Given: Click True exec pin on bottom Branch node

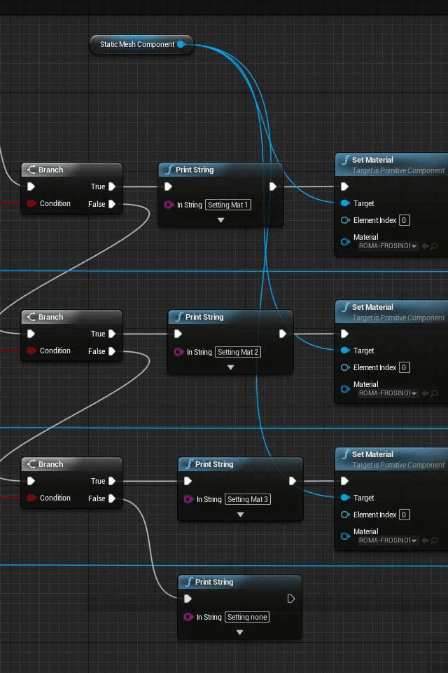Looking at the screenshot, I should [x=112, y=481].
